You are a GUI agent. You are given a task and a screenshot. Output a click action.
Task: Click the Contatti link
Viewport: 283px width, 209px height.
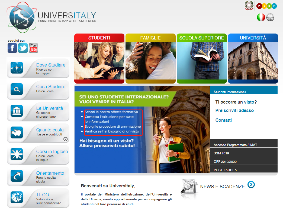click(223, 120)
